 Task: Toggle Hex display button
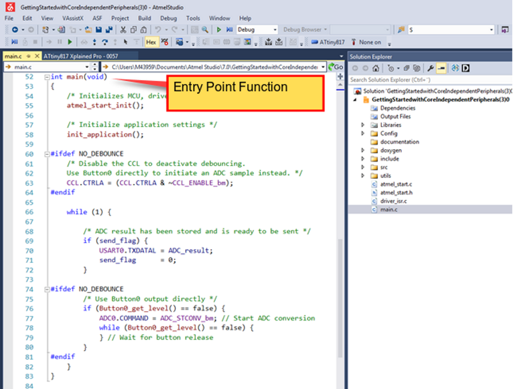point(151,42)
